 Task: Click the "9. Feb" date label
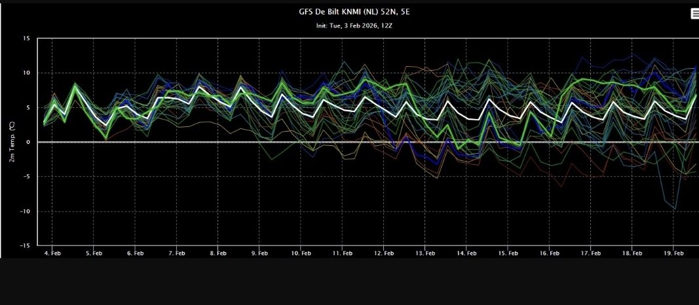259,253
